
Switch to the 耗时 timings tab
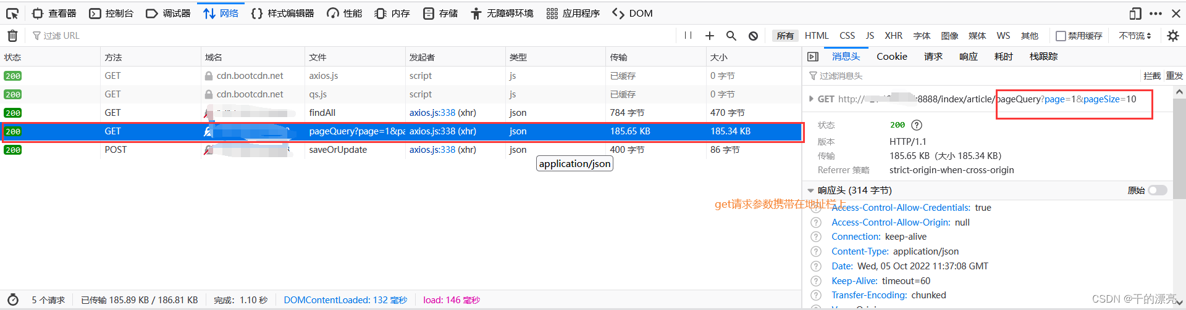1004,57
